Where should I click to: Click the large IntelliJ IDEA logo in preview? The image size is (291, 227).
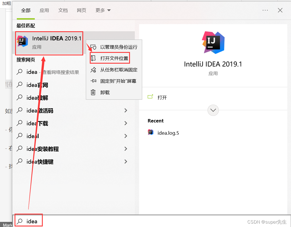[213, 43]
